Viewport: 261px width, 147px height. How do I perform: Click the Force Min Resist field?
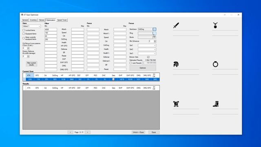[93, 69]
